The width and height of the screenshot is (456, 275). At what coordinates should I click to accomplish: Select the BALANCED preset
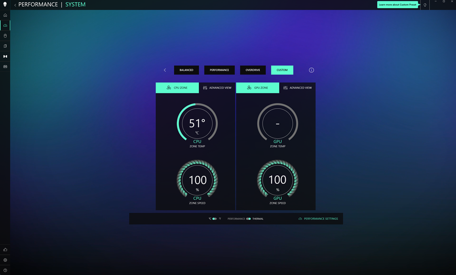click(187, 70)
